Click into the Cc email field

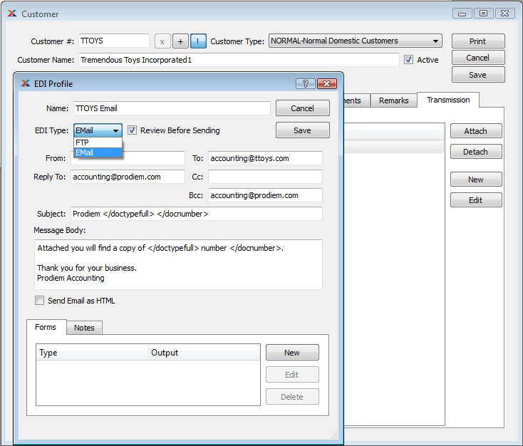[x=265, y=177]
